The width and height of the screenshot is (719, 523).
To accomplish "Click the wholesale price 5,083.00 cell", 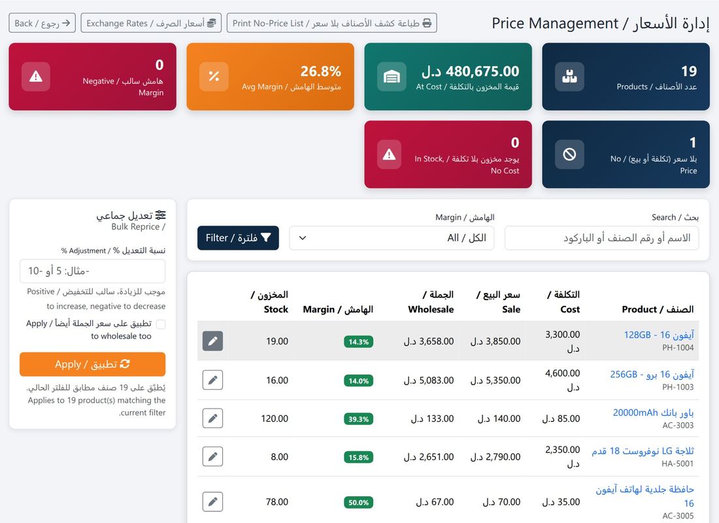I will click(429, 380).
